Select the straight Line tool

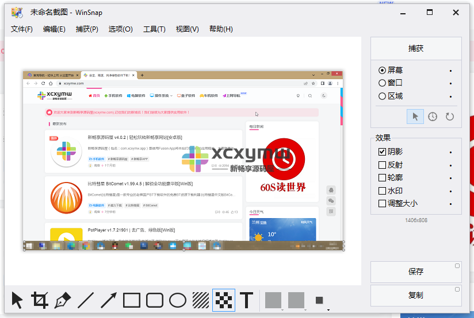click(86, 300)
